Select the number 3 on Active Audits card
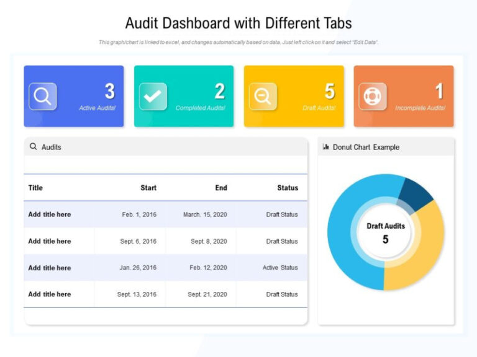 coord(110,91)
